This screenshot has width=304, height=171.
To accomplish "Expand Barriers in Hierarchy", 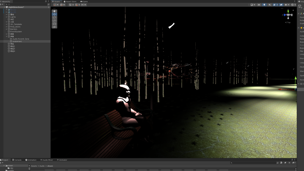I will pyautogui.click(x=7, y=29).
